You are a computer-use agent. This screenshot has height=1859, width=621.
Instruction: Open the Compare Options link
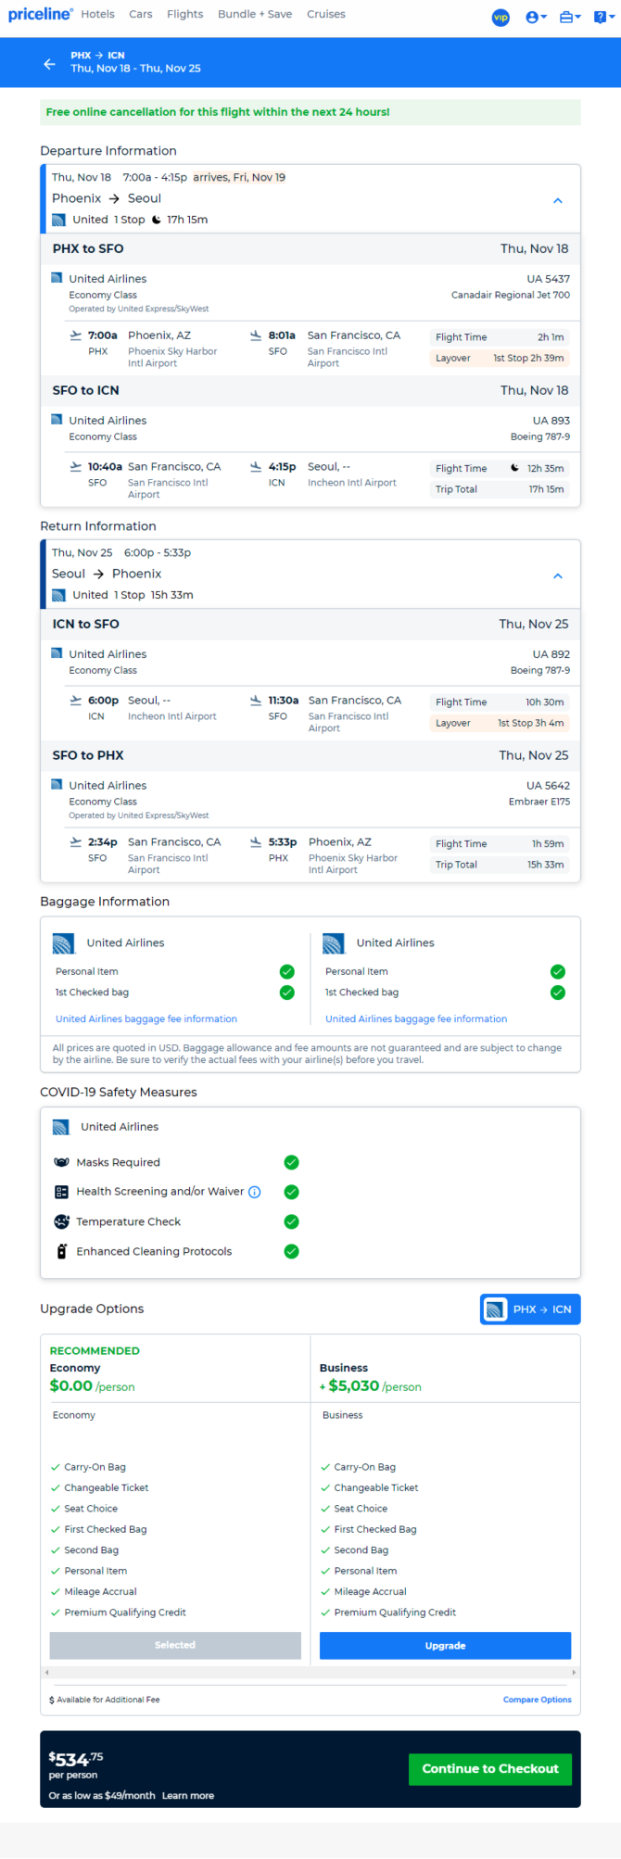tap(538, 1700)
